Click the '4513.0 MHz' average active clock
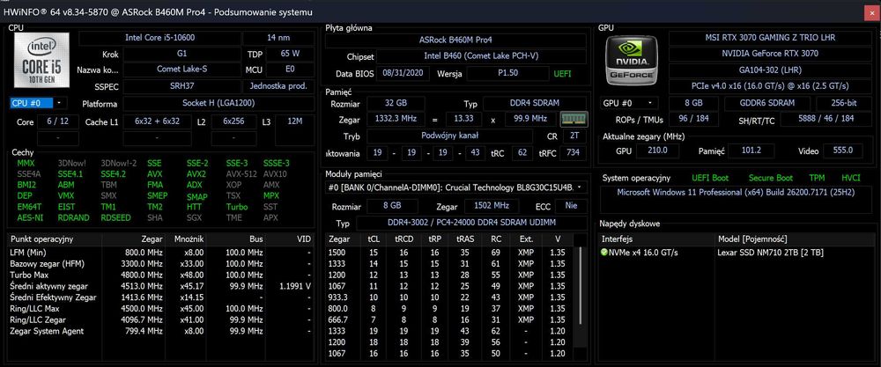881x367 pixels. [144, 286]
